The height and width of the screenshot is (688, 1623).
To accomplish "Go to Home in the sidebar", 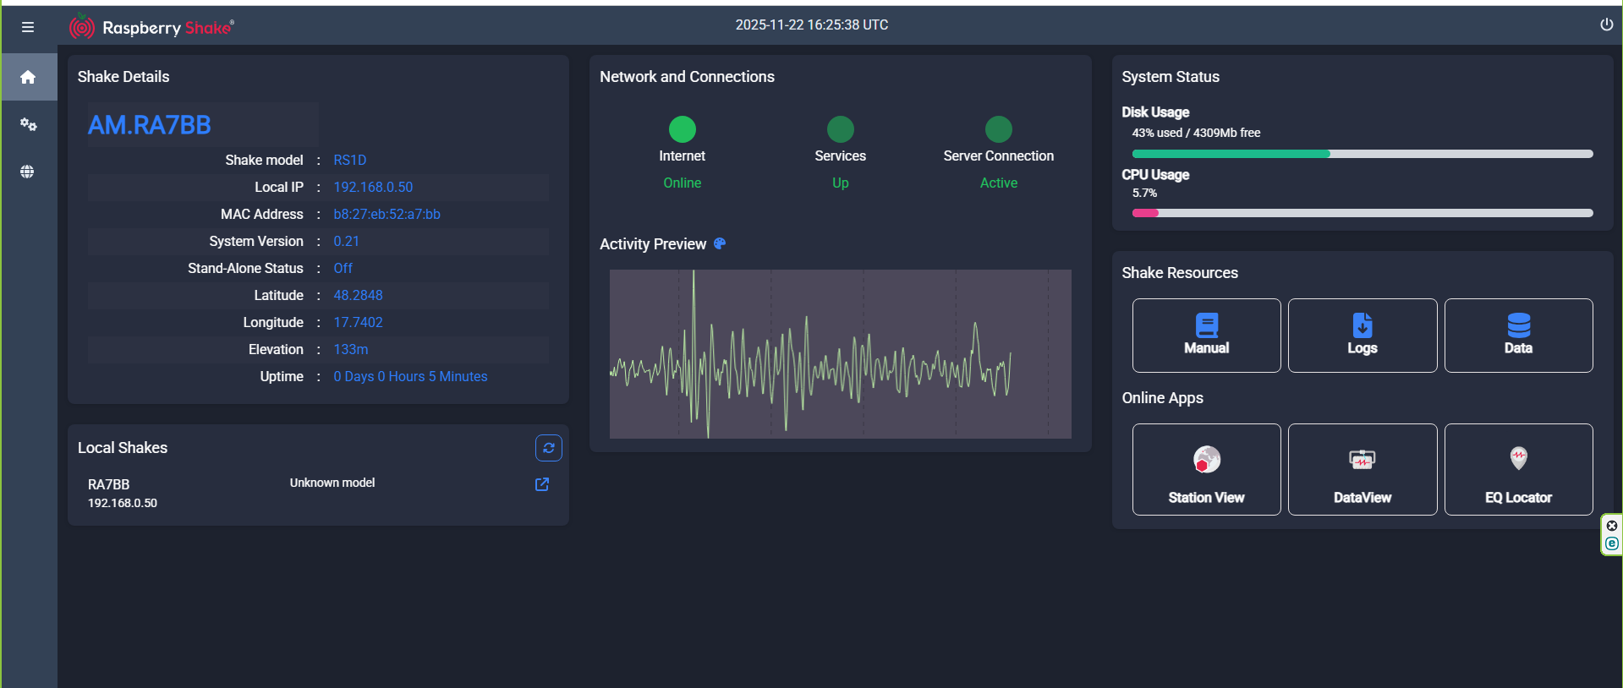I will (x=28, y=78).
